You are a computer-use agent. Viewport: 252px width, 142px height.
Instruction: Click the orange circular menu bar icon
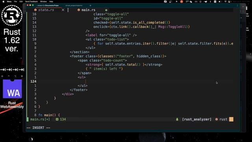point(182,2)
